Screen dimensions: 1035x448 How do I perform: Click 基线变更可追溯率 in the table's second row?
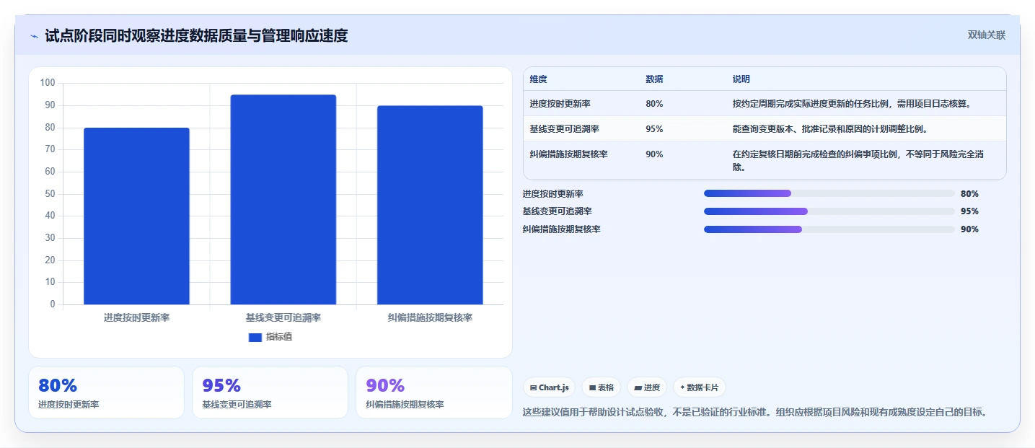point(564,129)
